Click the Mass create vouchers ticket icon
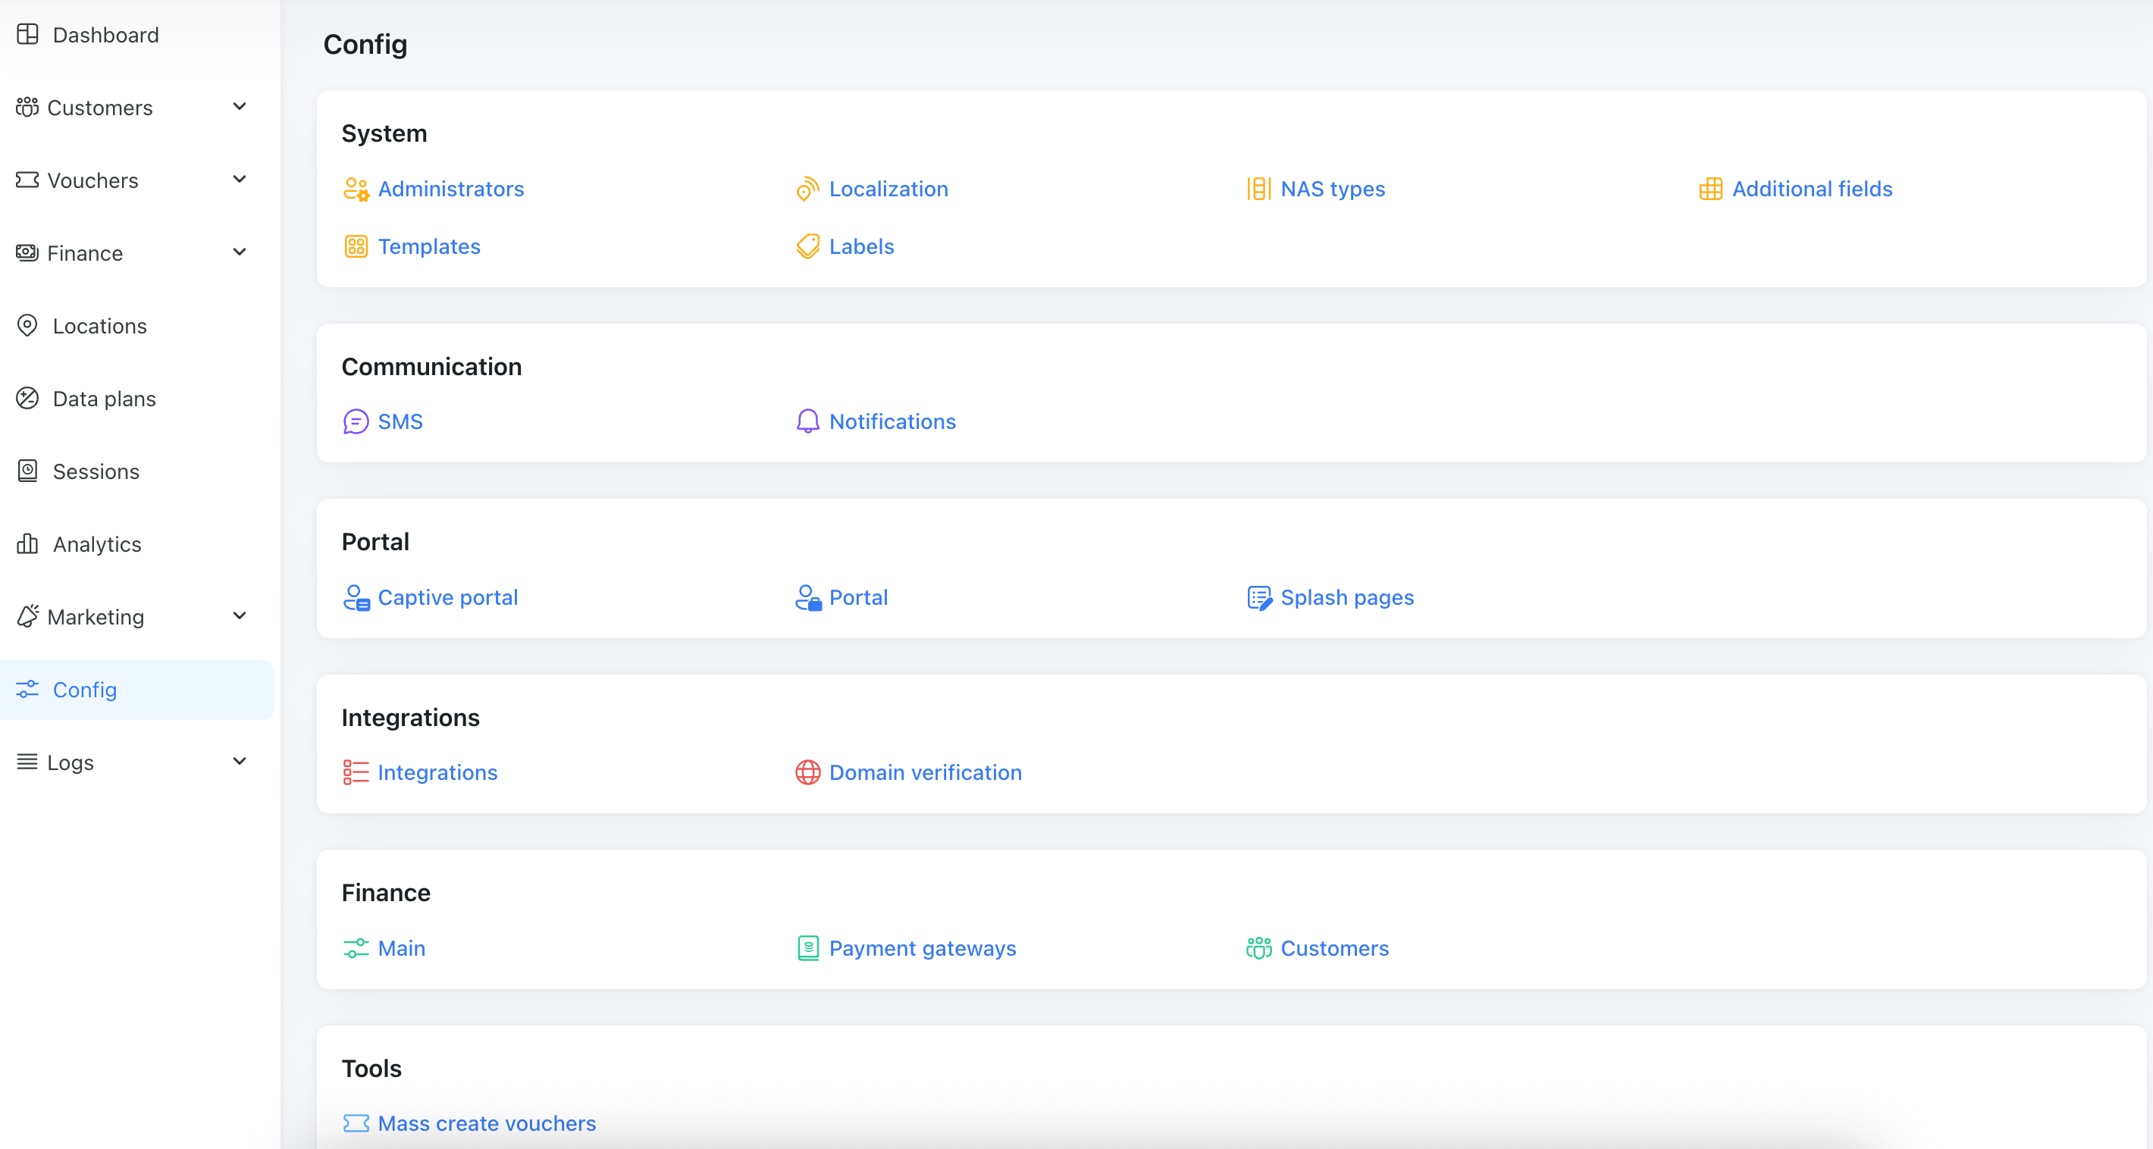Screen dimensions: 2153x1149 pos(356,1124)
